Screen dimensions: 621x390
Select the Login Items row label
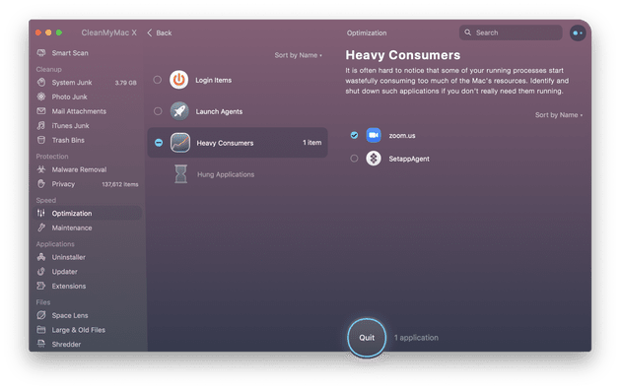214,80
